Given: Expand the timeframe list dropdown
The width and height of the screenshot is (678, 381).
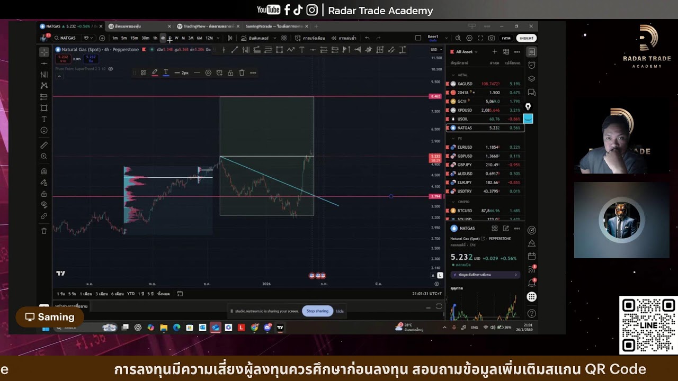Looking at the screenshot, I should [x=217, y=38].
